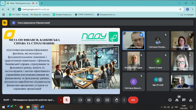Open Вхідні Gmail bookmark
Screen dimensions: 196x110
[41, 15]
